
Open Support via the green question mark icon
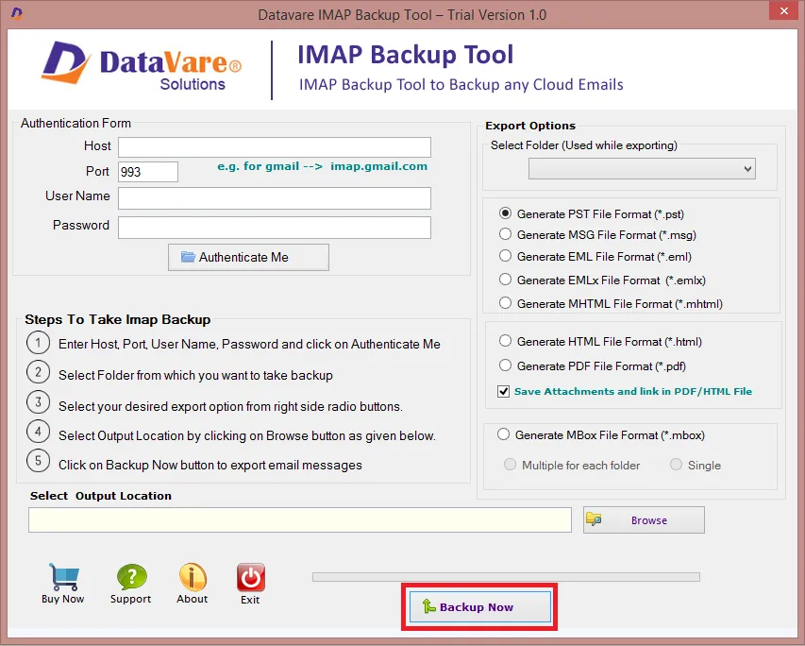[x=131, y=577]
